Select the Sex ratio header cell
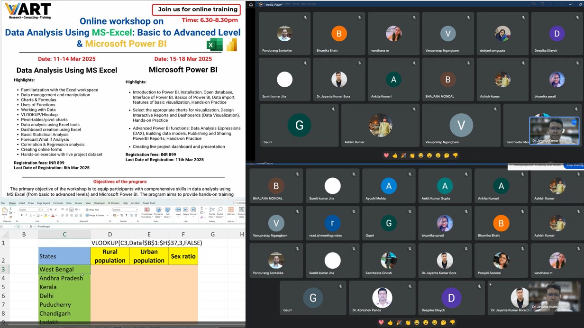 [x=183, y=256]
